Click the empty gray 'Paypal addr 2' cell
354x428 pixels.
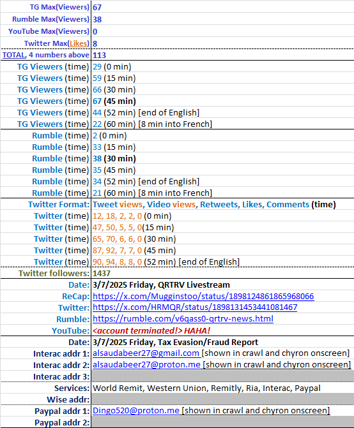pyautogui.click(x=223, y=422)
